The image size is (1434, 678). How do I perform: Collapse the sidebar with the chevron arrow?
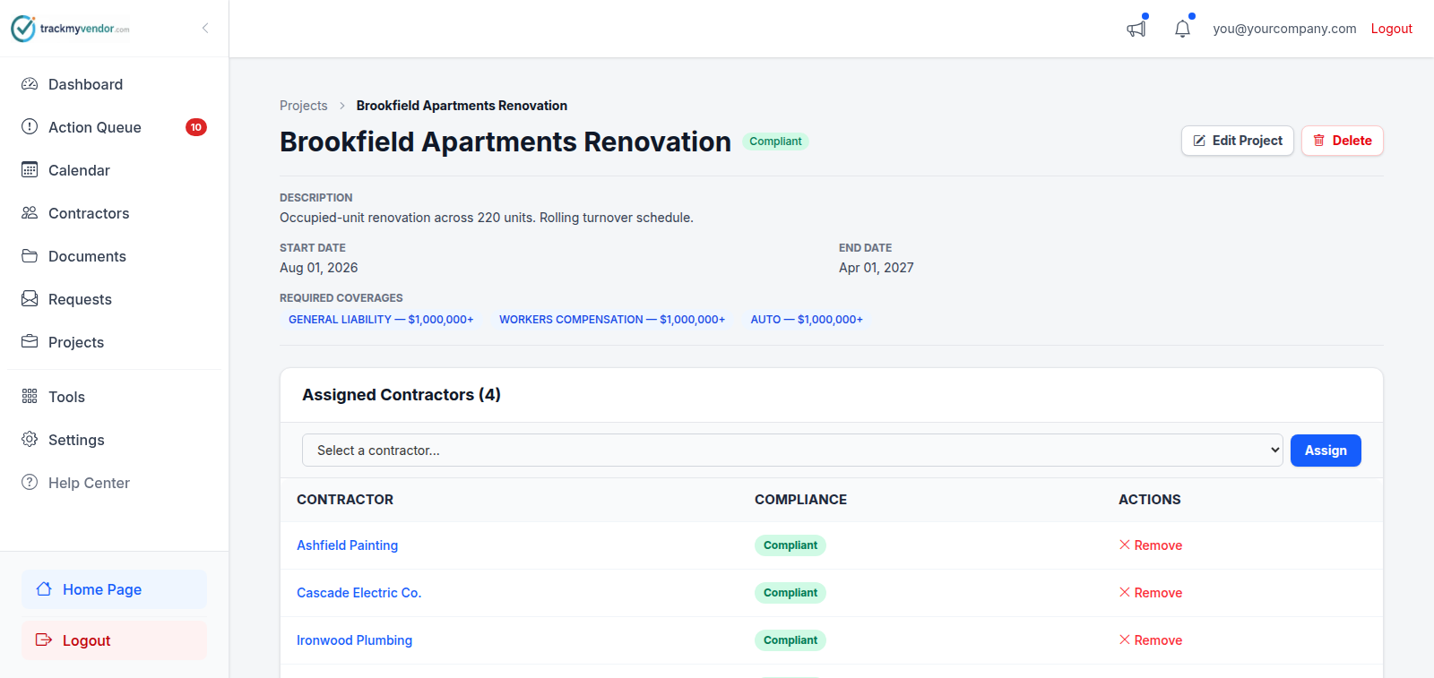coord(205,28)
